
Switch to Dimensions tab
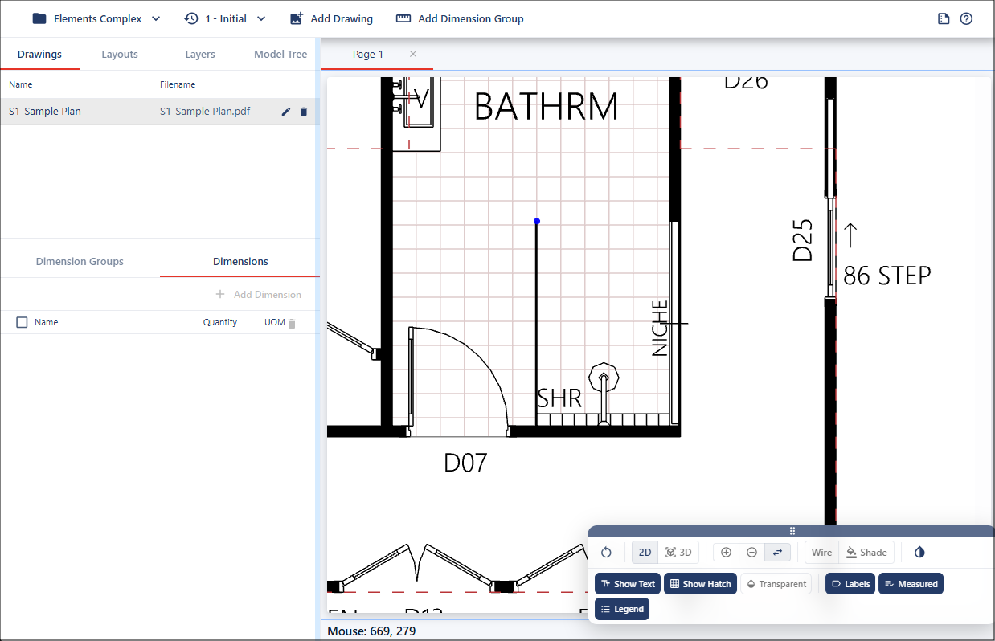[x=240, y=262]
